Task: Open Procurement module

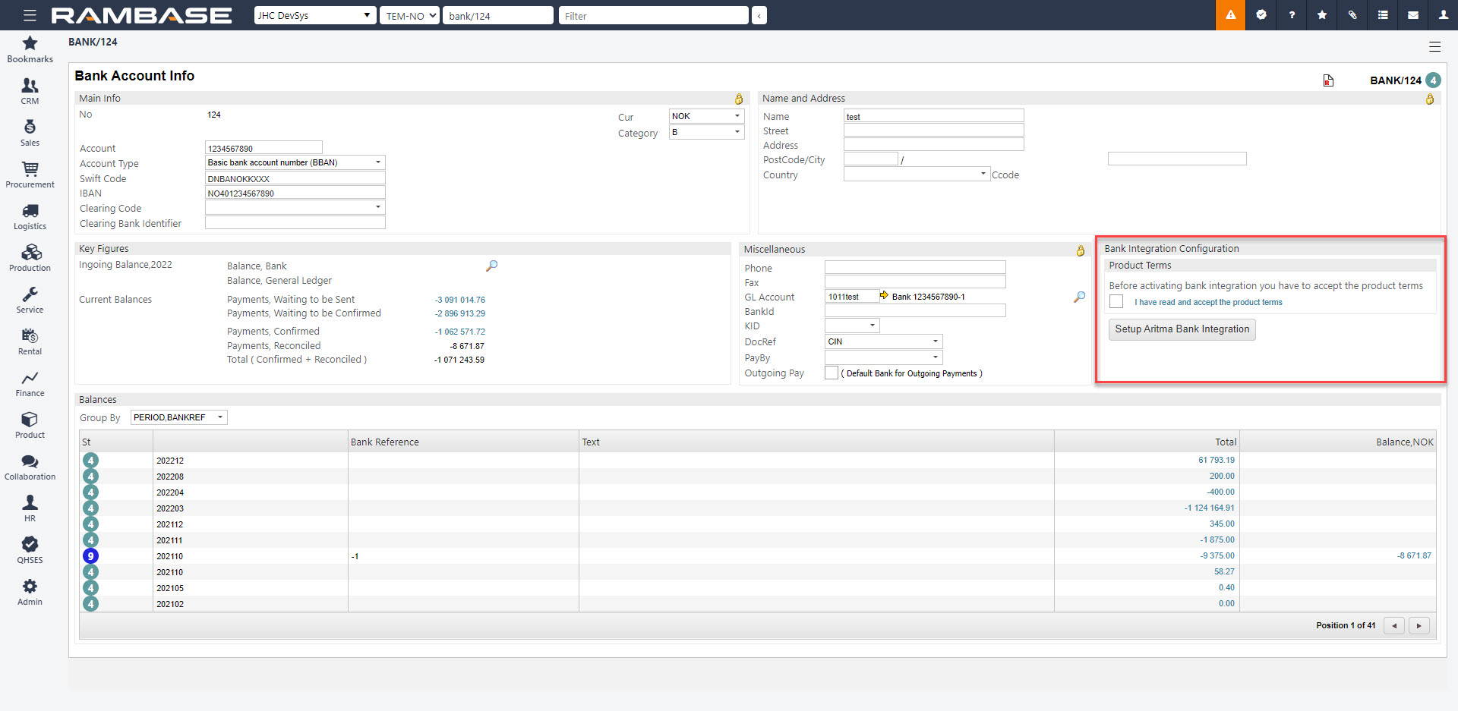Action: coord(30,175)
